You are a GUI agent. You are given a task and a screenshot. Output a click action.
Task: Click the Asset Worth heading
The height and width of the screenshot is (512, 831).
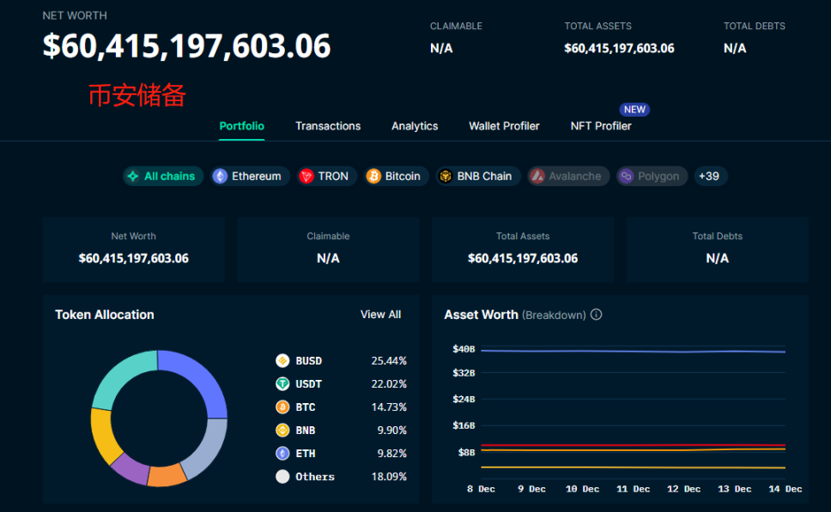(481, 315)
